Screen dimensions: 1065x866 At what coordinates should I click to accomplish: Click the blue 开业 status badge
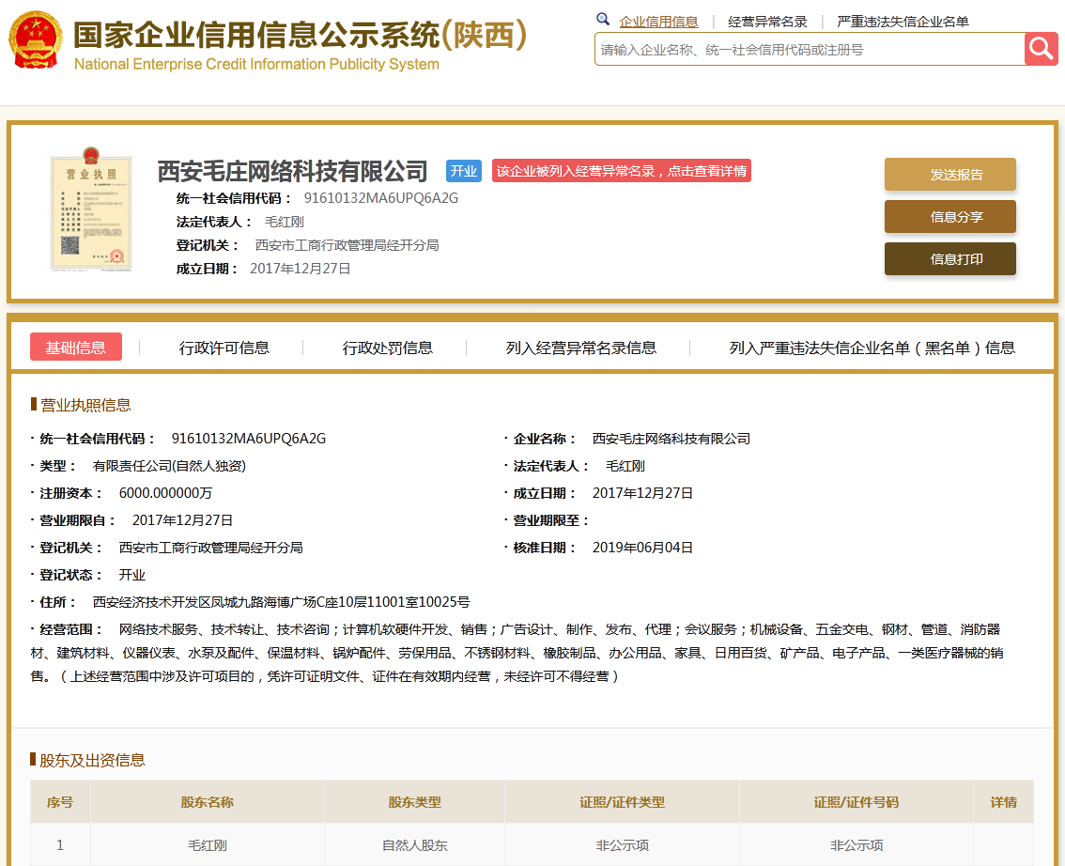[x=463, y=171]
